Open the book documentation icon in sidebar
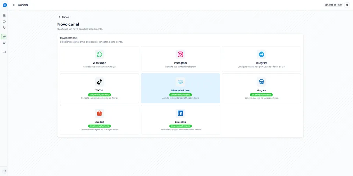This screenshot has height=176, width=353. pos(4,52)
